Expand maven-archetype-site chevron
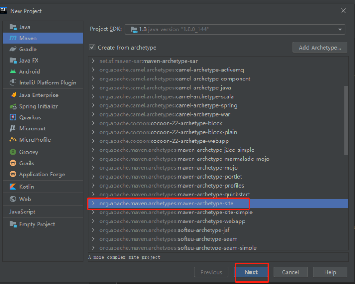This screenshot has height=284, width=355. click(93, 203)
